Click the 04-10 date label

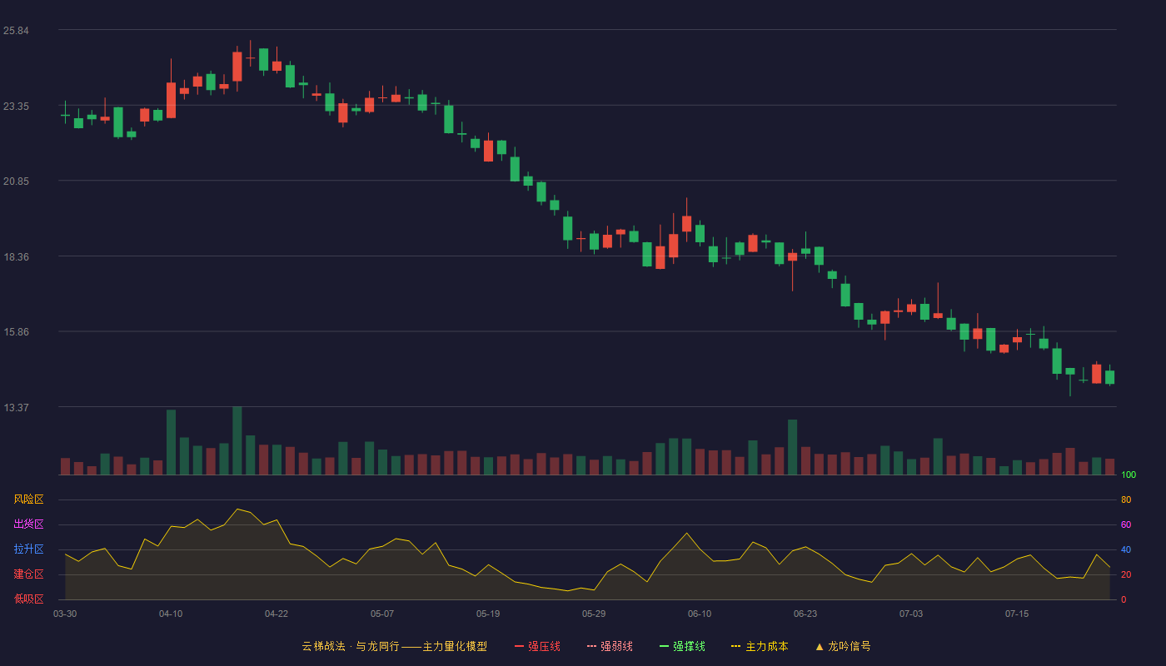[171, 614]
